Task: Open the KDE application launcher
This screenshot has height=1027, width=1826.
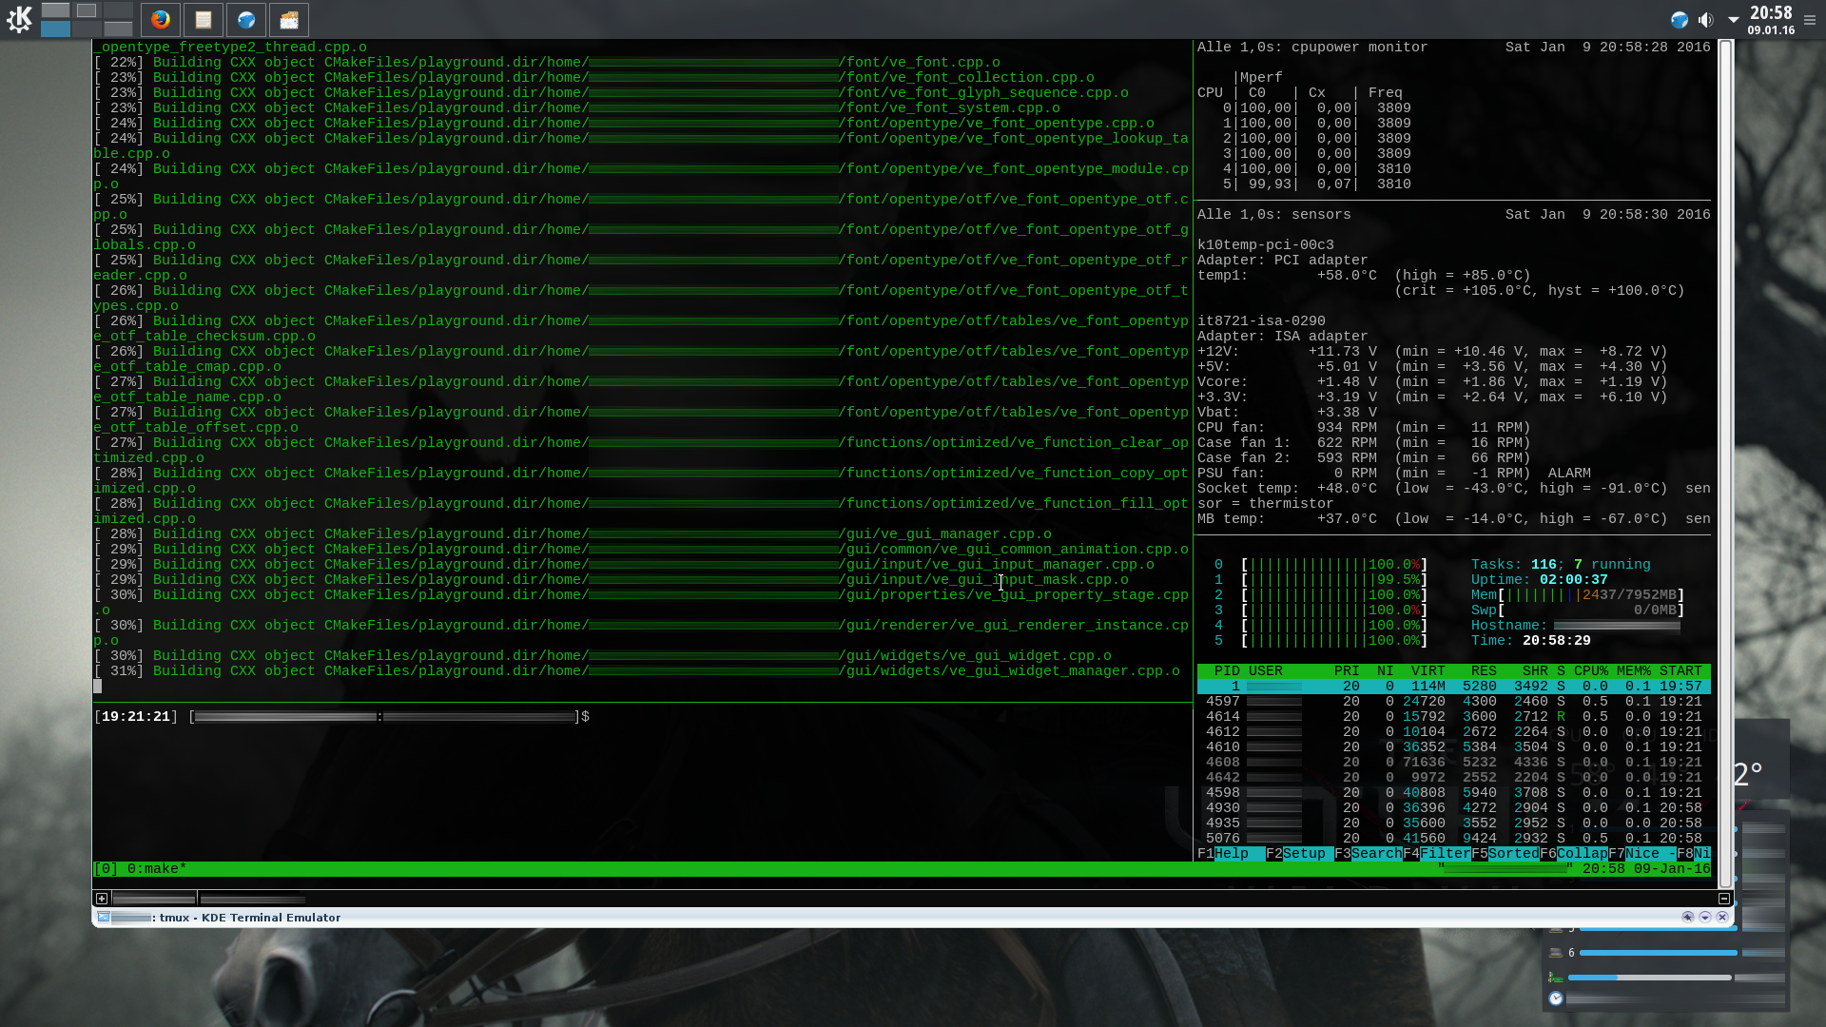Action: [x=19, y=19]
